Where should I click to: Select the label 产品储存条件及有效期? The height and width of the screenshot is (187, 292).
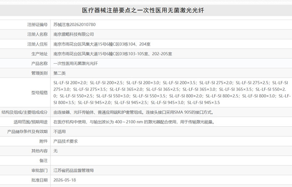(x=28, y=132)
